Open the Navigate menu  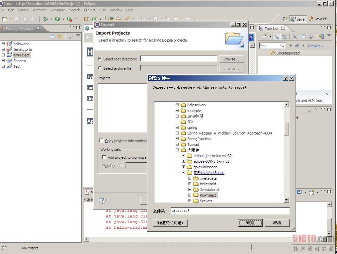pos(58,10)
